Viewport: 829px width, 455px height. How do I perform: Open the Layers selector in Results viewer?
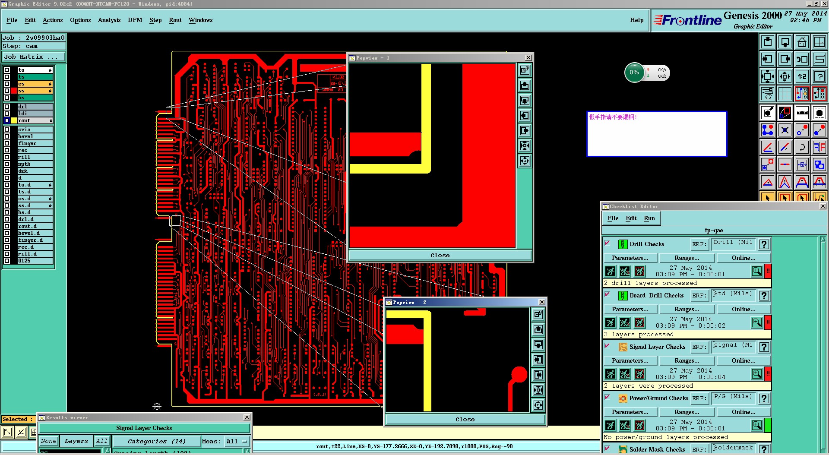[76, 441]
